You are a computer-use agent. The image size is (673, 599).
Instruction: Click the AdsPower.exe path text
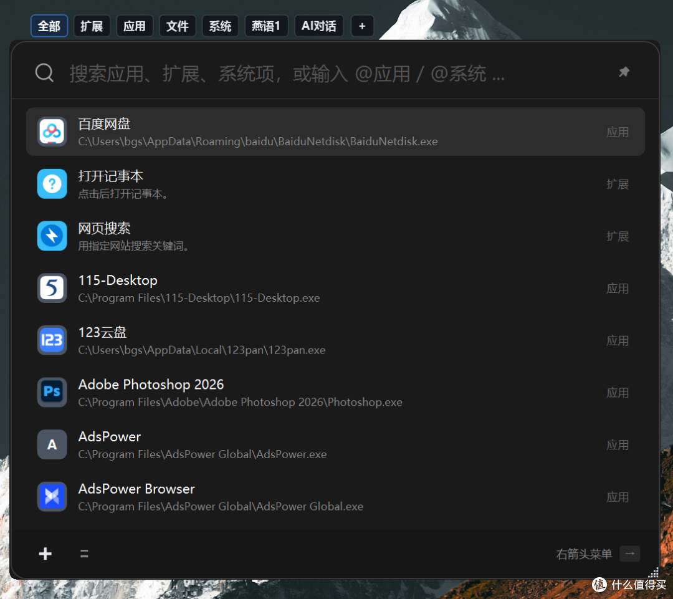[x=203, y=454]
